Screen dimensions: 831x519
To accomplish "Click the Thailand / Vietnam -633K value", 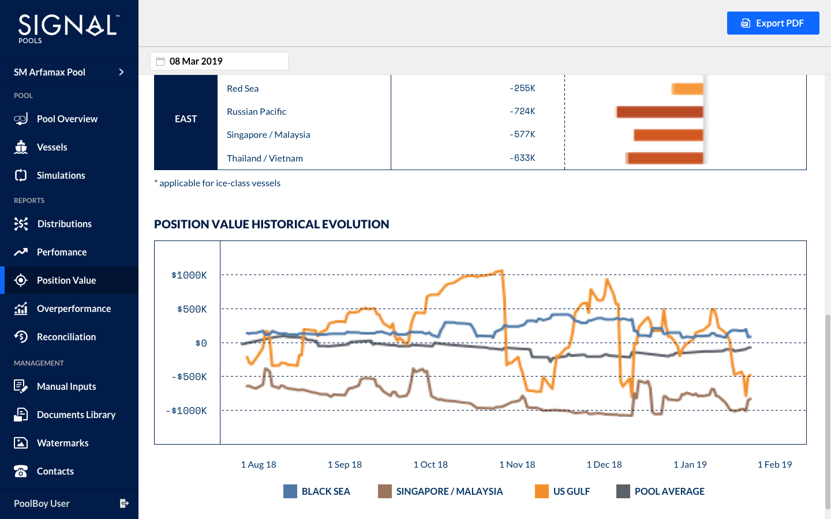I will click(x=522, y=158).
